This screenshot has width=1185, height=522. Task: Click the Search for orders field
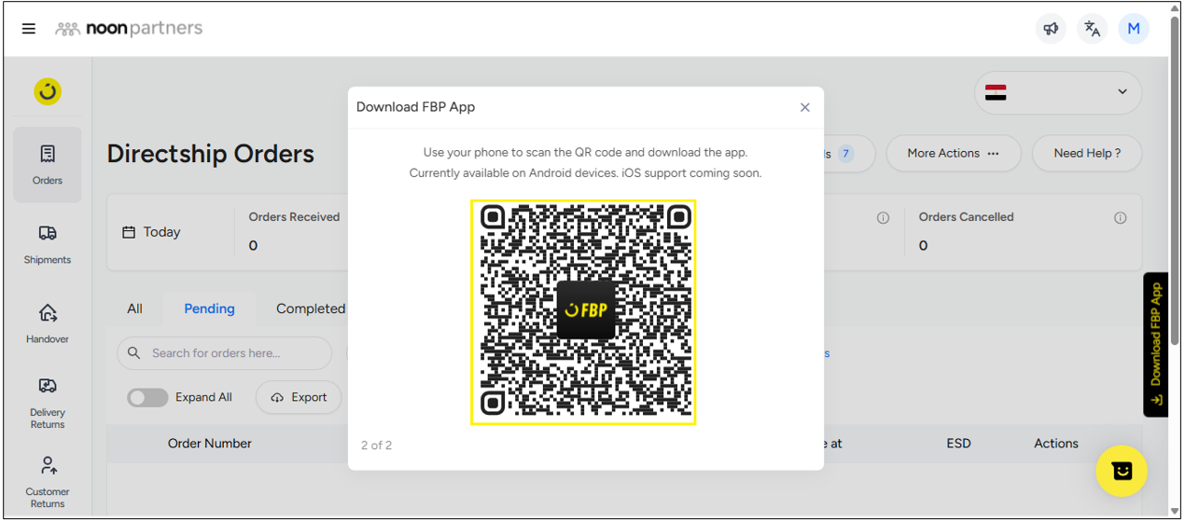(224, 353)
